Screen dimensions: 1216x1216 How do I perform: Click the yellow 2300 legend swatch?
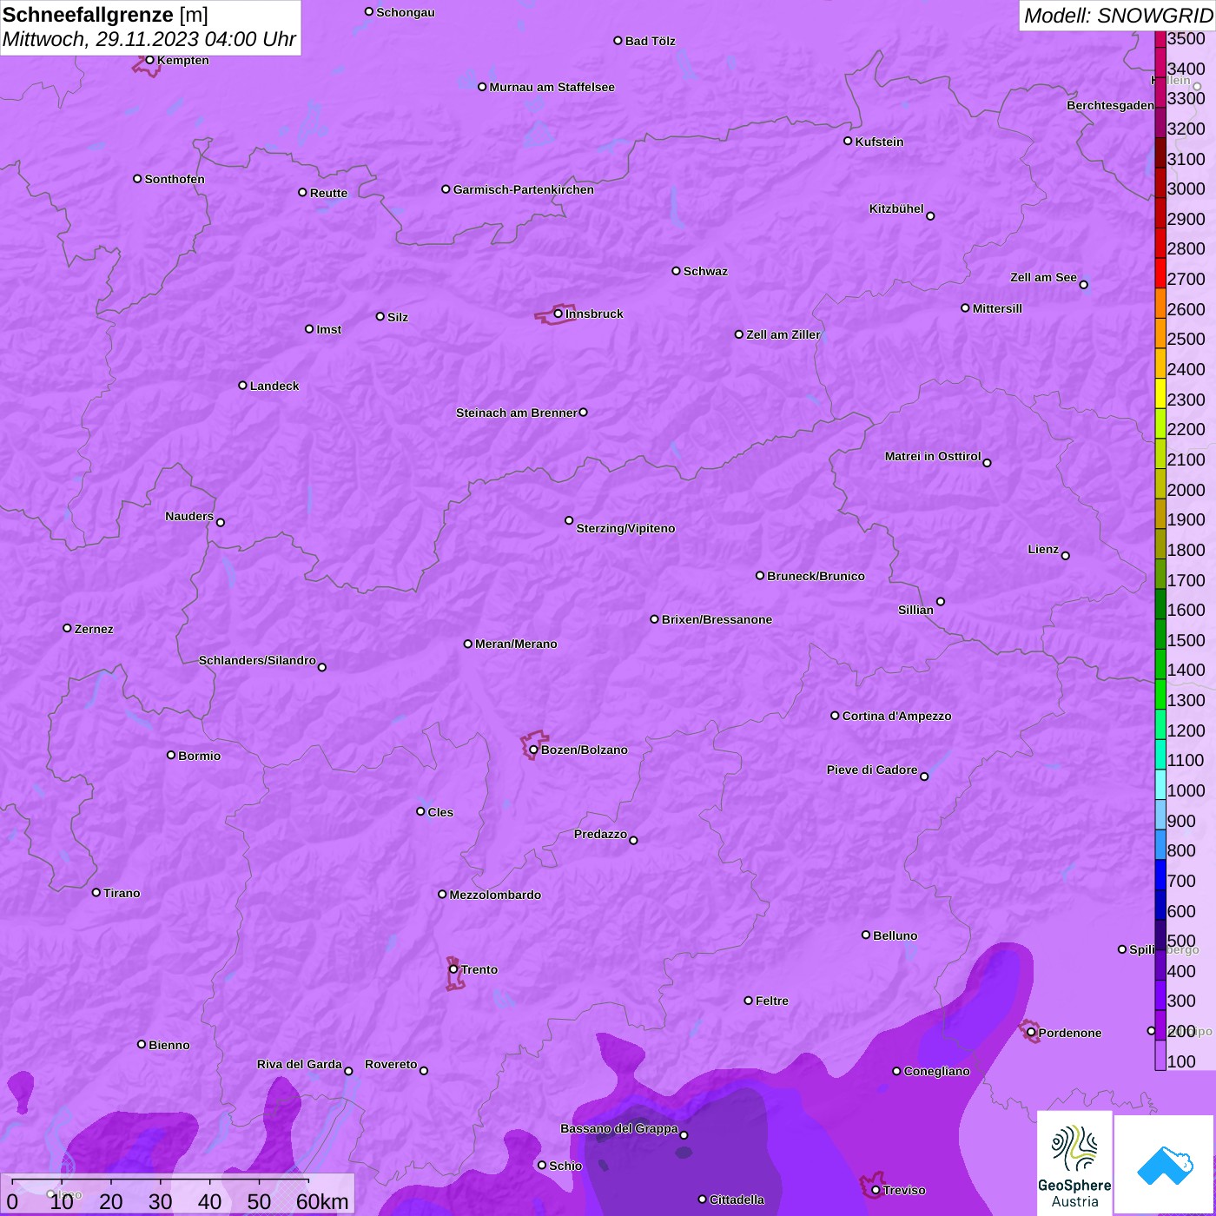point(1160,393)
